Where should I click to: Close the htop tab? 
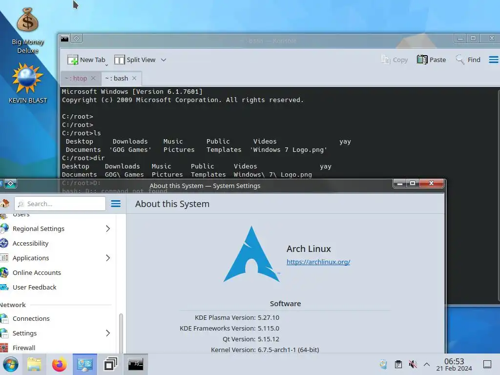pos(93,78)
